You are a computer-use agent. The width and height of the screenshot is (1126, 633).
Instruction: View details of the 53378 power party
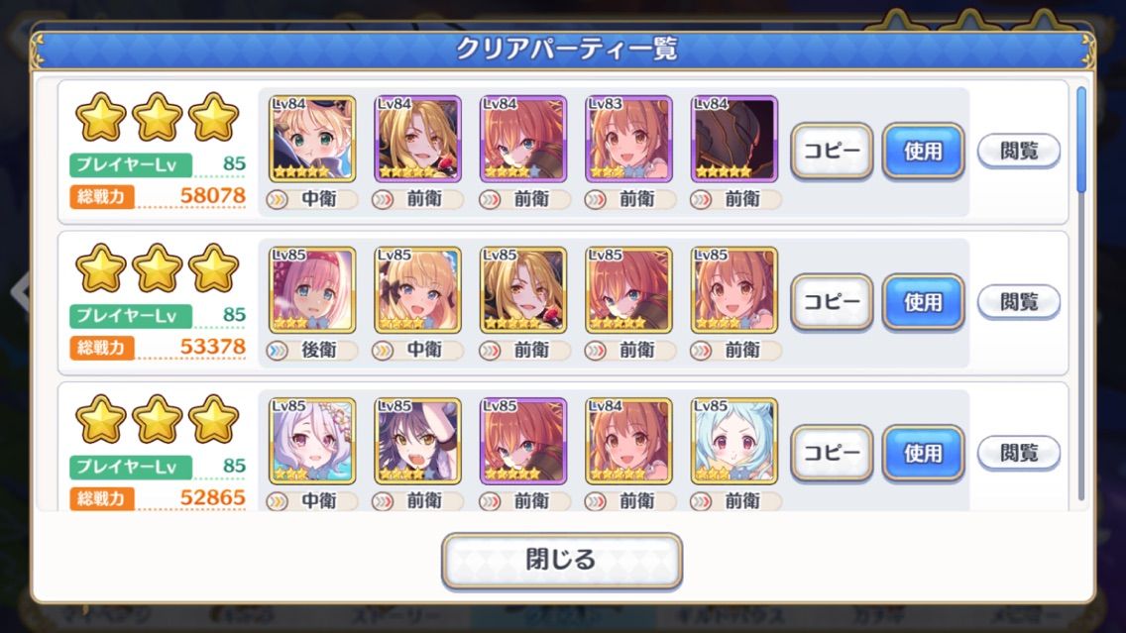click(x=1018, y=301)
